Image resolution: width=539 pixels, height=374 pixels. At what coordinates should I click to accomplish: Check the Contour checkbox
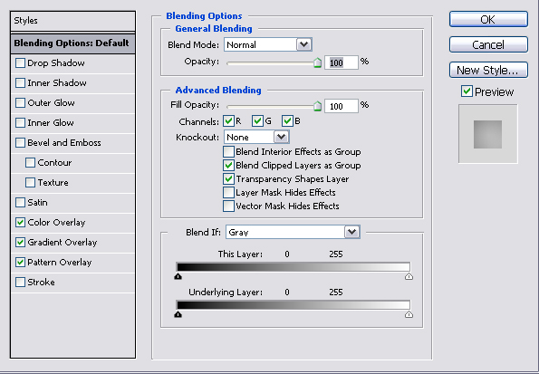click(x=30, y=163)
